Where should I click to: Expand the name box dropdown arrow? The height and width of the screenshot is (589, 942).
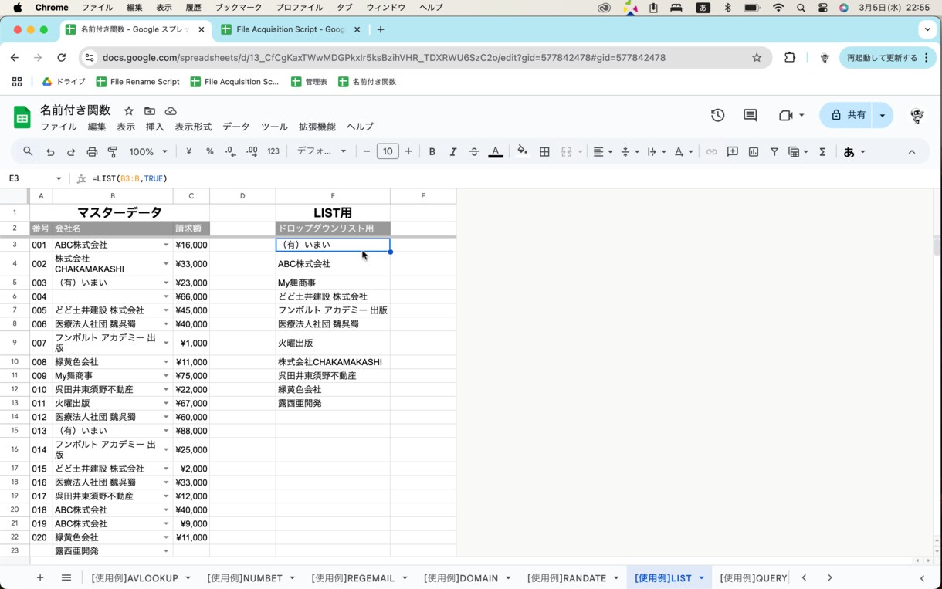[x=59, y=178]
